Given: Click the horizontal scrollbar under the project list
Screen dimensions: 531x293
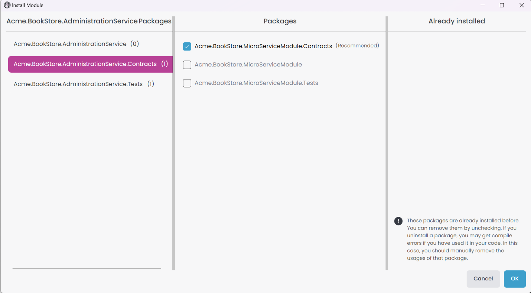Looking at the screenshot, I should 87,268.
